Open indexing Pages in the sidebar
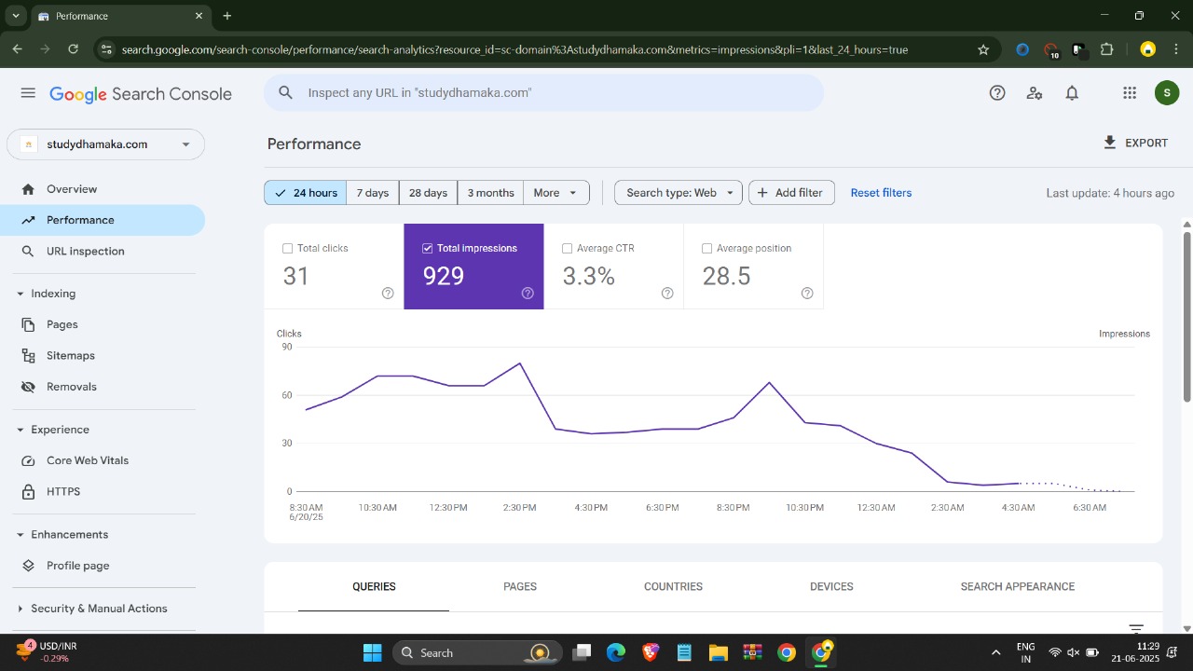 point(103,324)
